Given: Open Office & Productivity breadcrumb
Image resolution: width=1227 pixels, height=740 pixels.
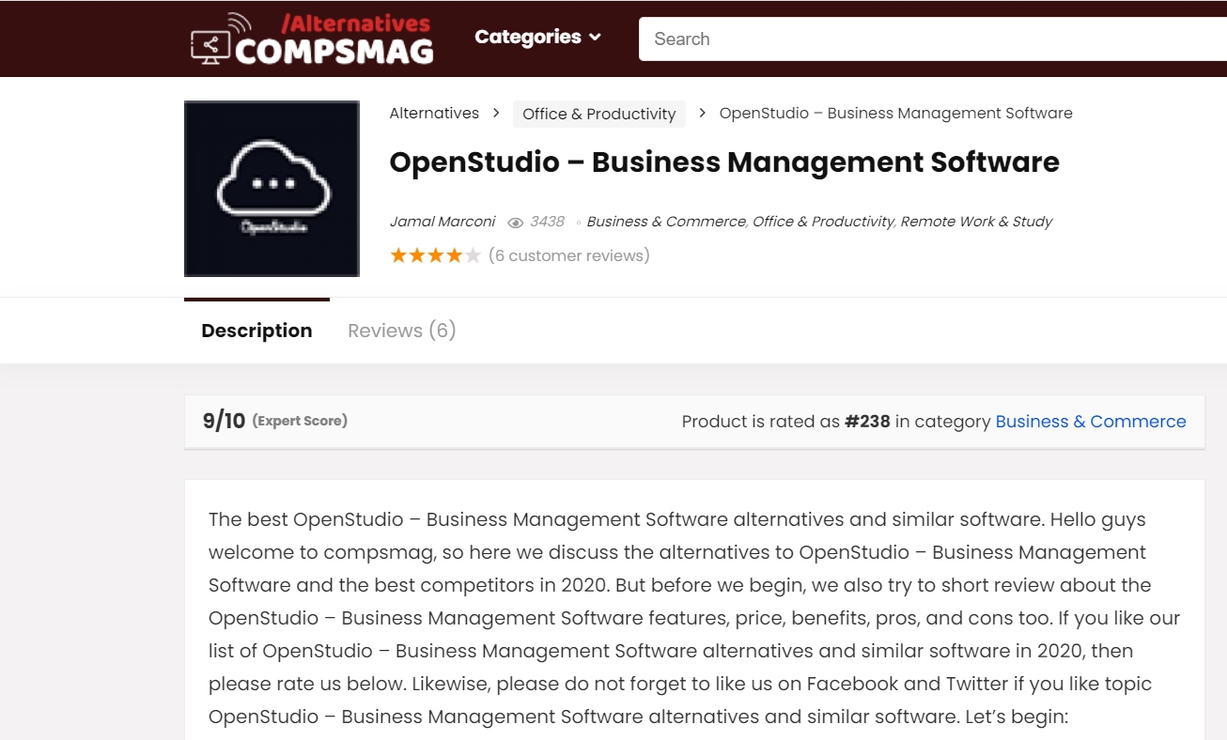Looking at the screenshot, I should point(599,114).
